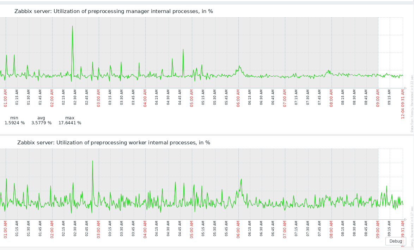This screenshot has height=250, width=414.
Task: Click 03:45 AM label on worker graph
Action: [x=133, y=229]
